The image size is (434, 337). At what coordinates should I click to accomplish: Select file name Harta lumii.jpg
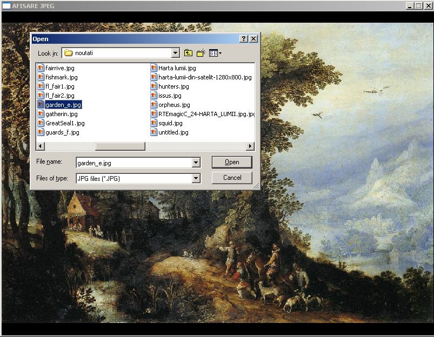click(177, 68)
